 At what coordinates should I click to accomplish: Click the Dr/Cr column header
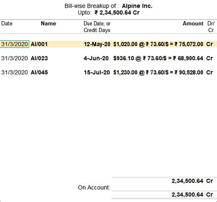pyautogui.click(x=211, y=27)
